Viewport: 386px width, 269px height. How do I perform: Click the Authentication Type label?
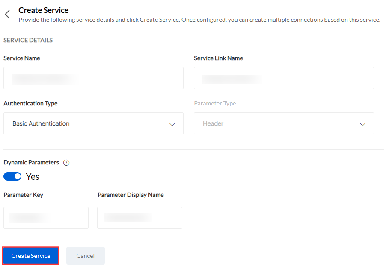30,103
